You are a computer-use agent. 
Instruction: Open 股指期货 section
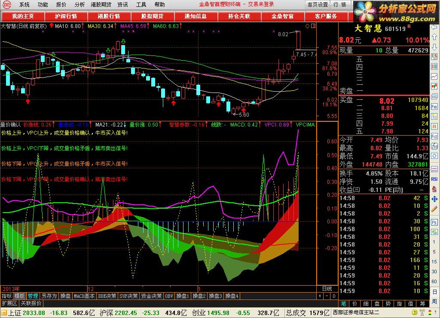[153, 16]
